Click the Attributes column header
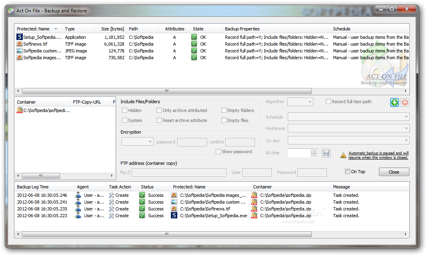This screenshot has width=427, height=256. 174,29
